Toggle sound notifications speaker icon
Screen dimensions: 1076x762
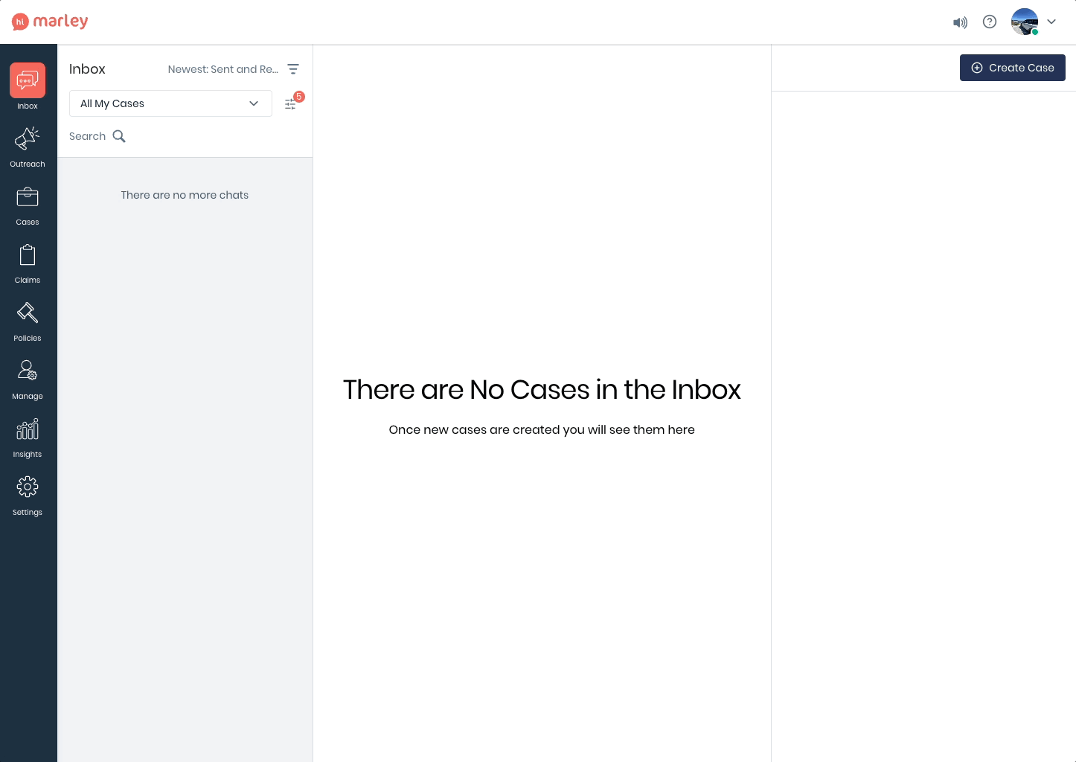pos(960,22)
